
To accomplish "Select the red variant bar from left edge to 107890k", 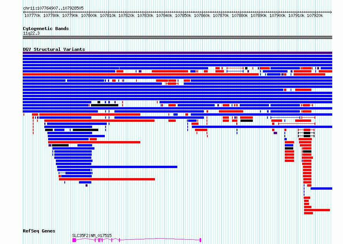I will 141,74.
